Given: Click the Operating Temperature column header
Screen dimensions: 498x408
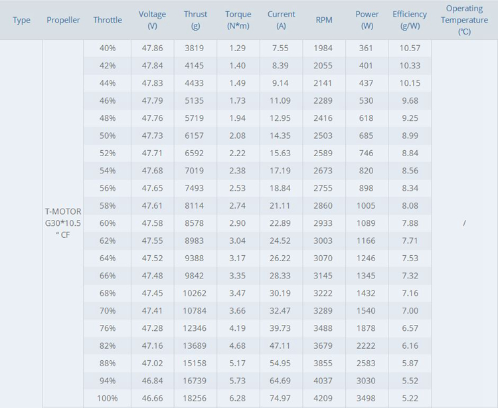Looking at the screenshot, I should (x=464, y=20).
